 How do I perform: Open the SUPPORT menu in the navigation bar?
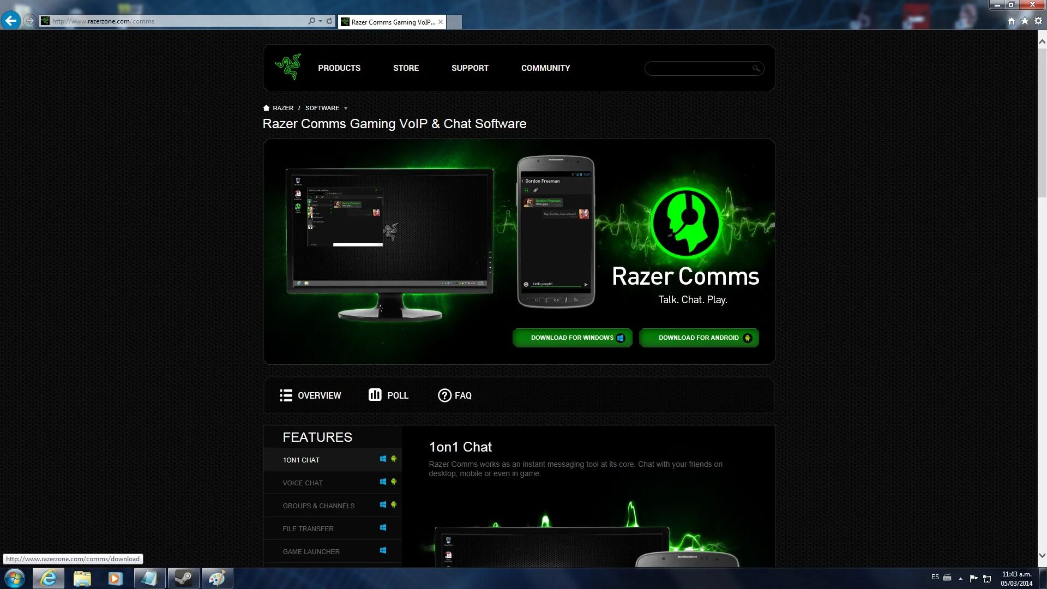(470, 68)
